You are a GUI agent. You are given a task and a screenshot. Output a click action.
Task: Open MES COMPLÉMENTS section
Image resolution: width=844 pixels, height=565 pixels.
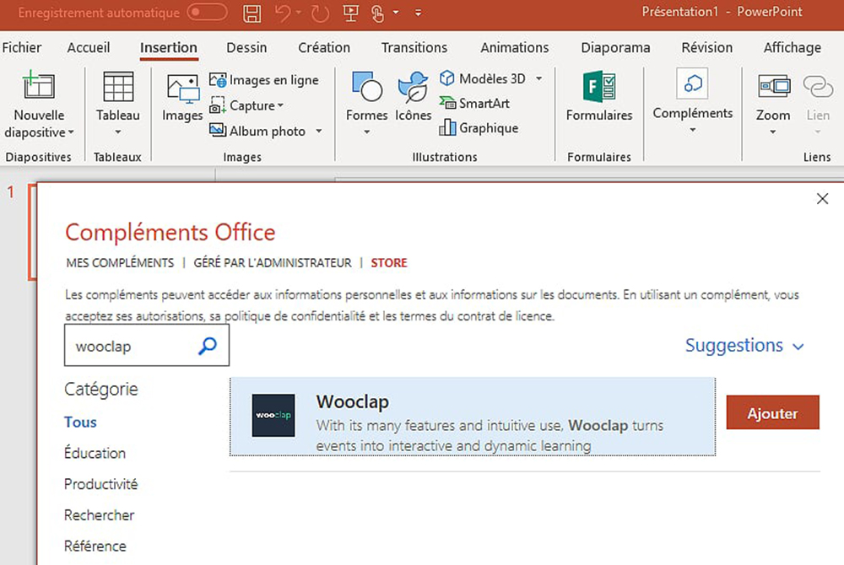coord(120,263)
